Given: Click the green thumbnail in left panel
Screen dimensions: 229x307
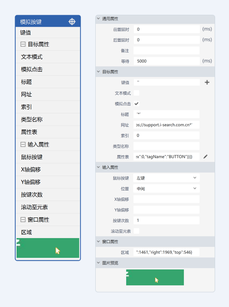Looking at the screenshot, I should (x=48, y=248).
